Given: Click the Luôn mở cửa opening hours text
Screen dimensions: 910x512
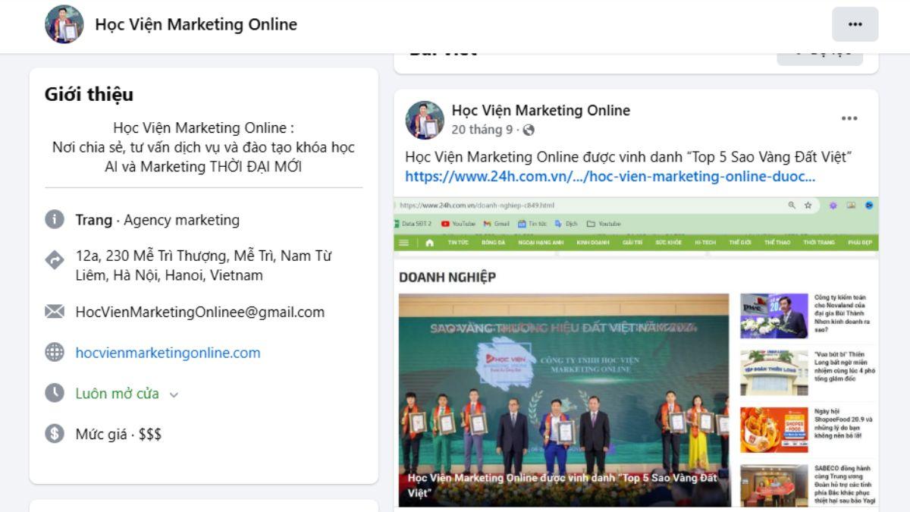Looking at the screenshot, I should pyautogui.click(x=117, y=393).
